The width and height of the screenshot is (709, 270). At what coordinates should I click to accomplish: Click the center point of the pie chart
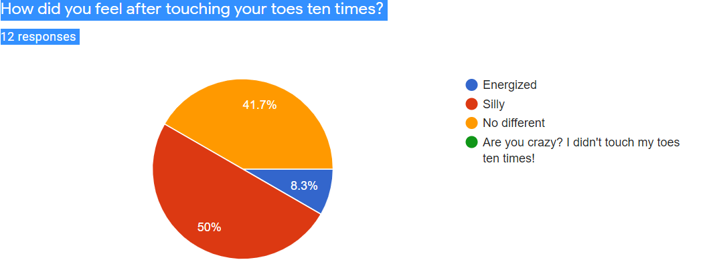click(x=243, y=168)
